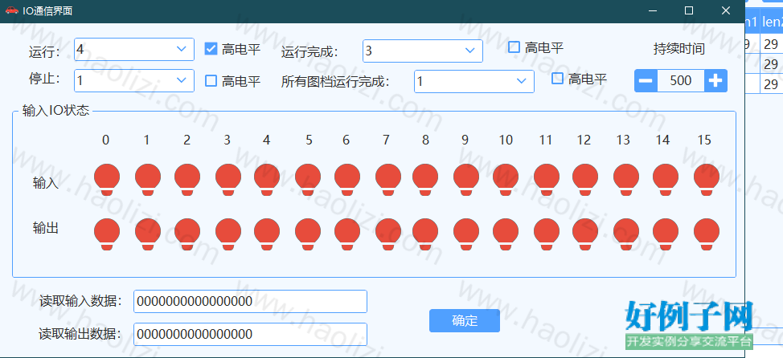Image resolution: width=783 pixels, height=358 pixels.
Task: Click input indicator lamp 12
Action: (585, 180)
